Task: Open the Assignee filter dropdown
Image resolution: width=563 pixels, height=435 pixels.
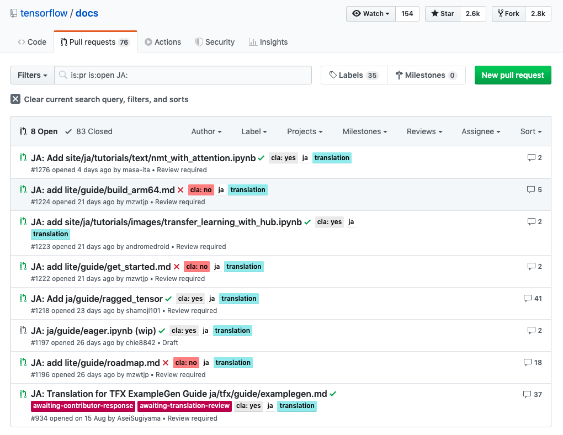Action: coord(481,131)
